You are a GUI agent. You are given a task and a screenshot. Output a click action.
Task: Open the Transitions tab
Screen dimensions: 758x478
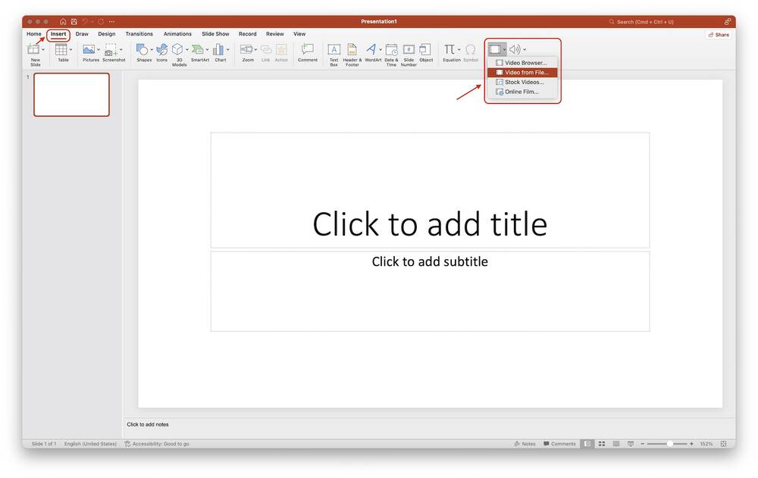139,34
